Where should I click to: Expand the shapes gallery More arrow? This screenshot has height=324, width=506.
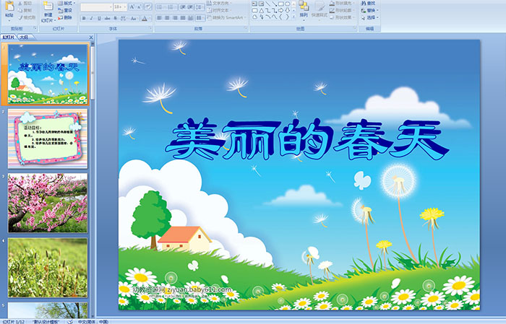(293, 17)
